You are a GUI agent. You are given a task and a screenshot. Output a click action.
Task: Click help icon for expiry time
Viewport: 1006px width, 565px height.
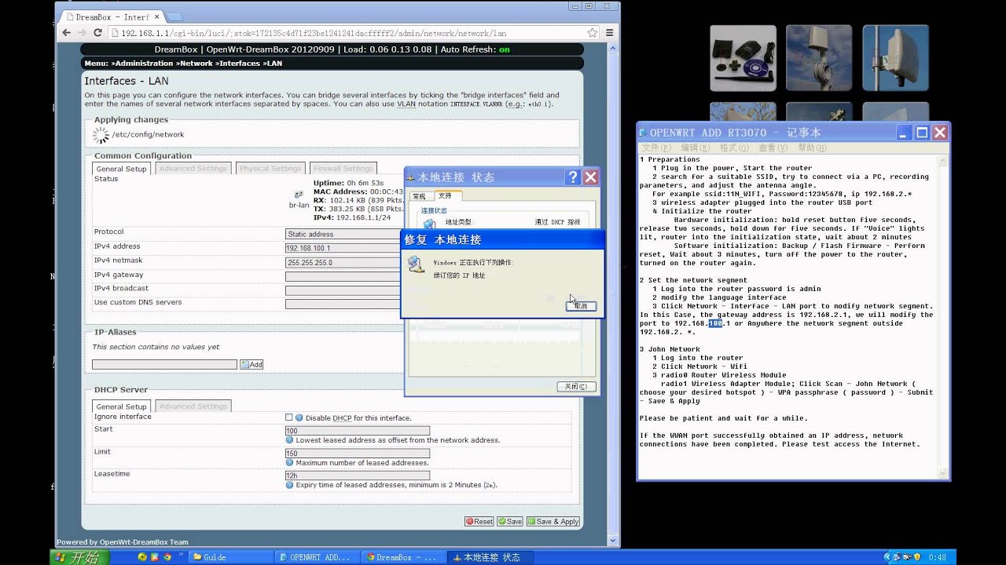point(290,485)
